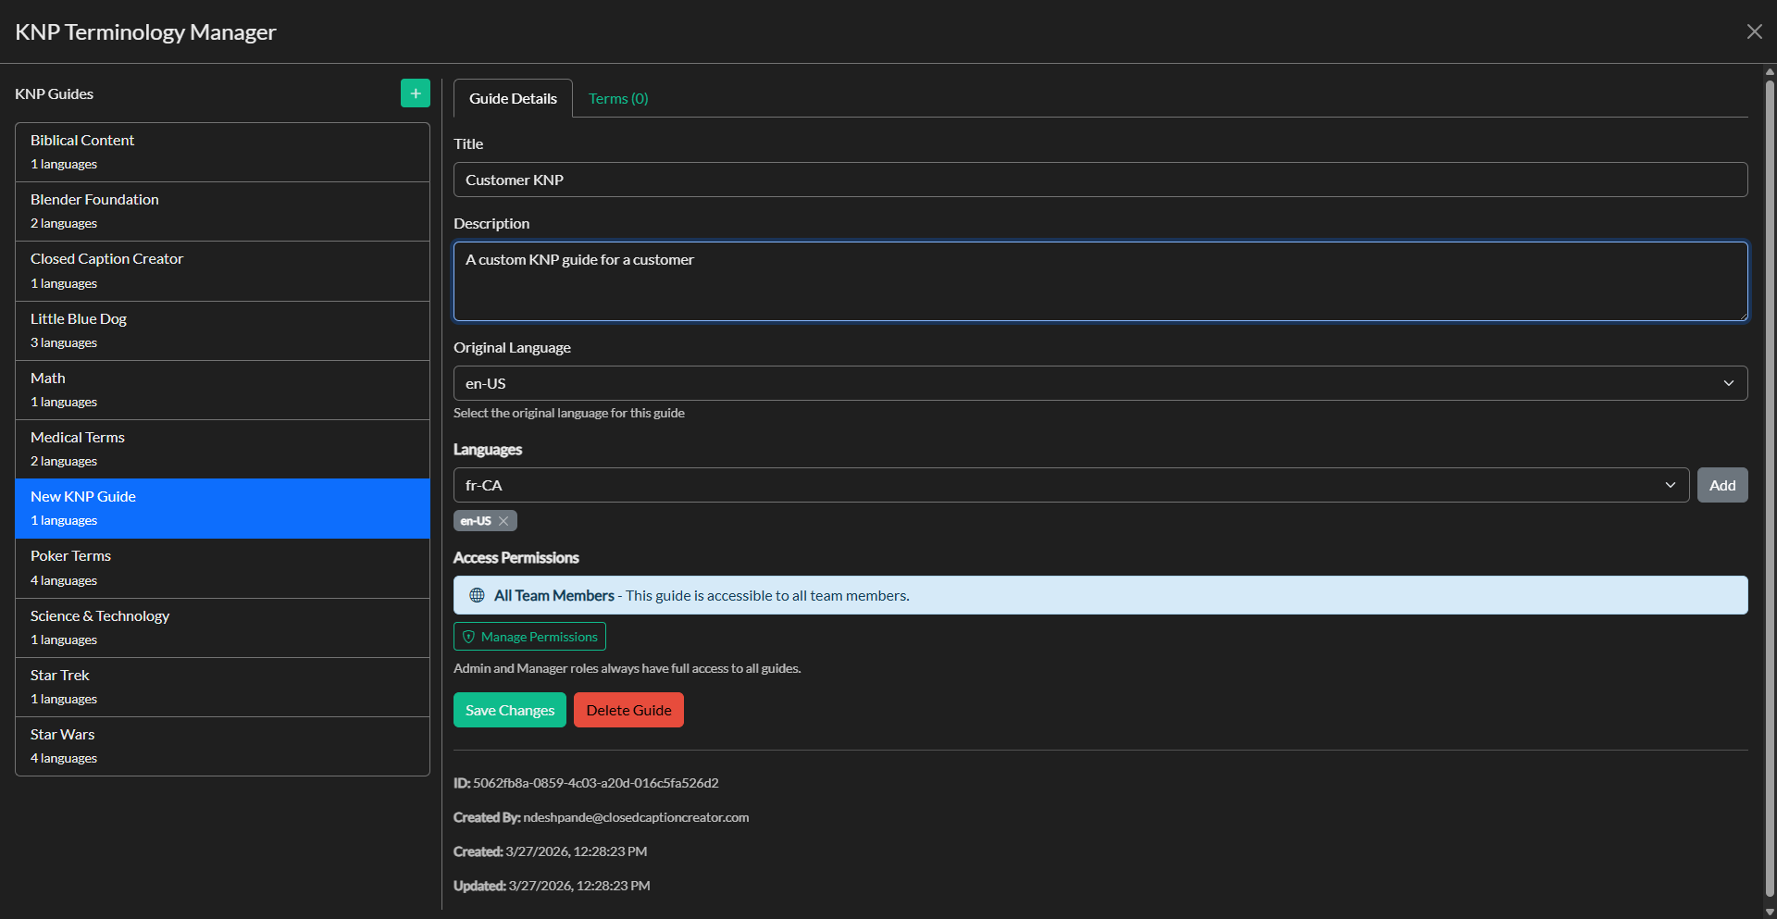This screenshot has height=919, width=1777.
Task: Switch to the Terms (0) tab
Action: 617,97
